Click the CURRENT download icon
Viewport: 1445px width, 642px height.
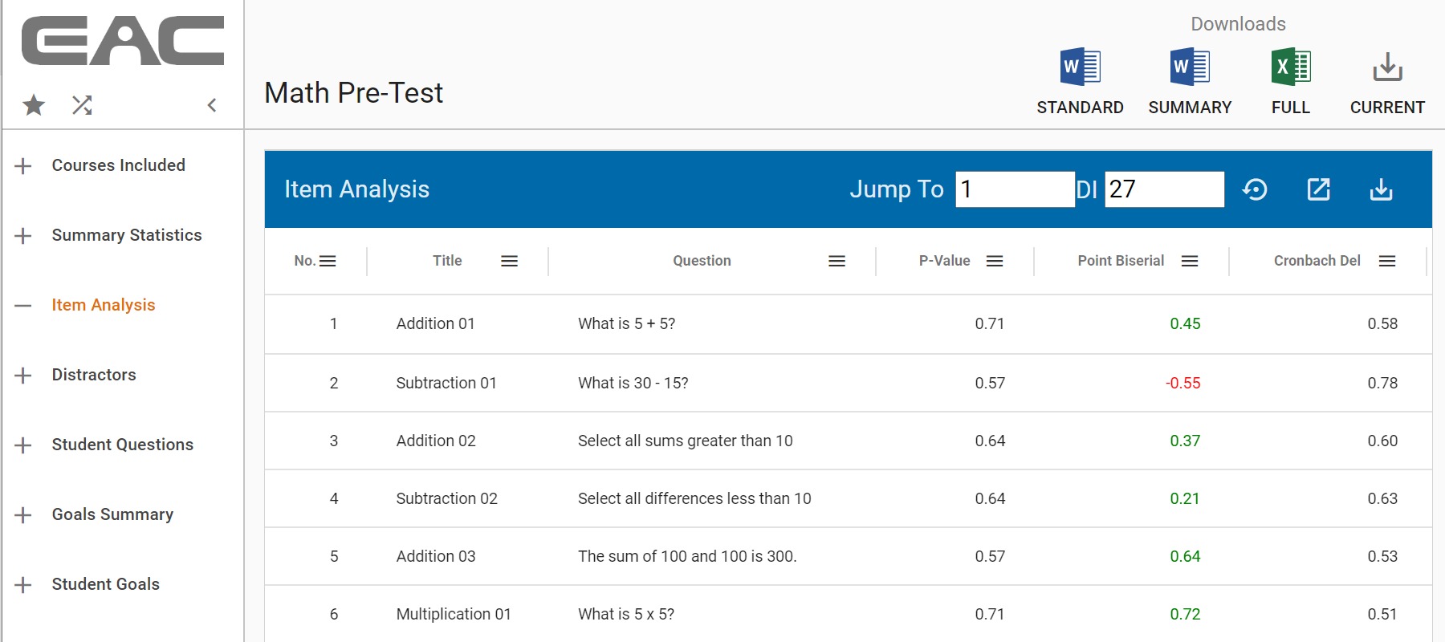tap(1386, 67)
